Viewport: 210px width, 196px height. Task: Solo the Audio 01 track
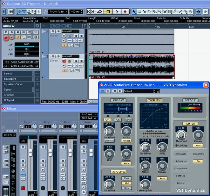pos(59,31)
